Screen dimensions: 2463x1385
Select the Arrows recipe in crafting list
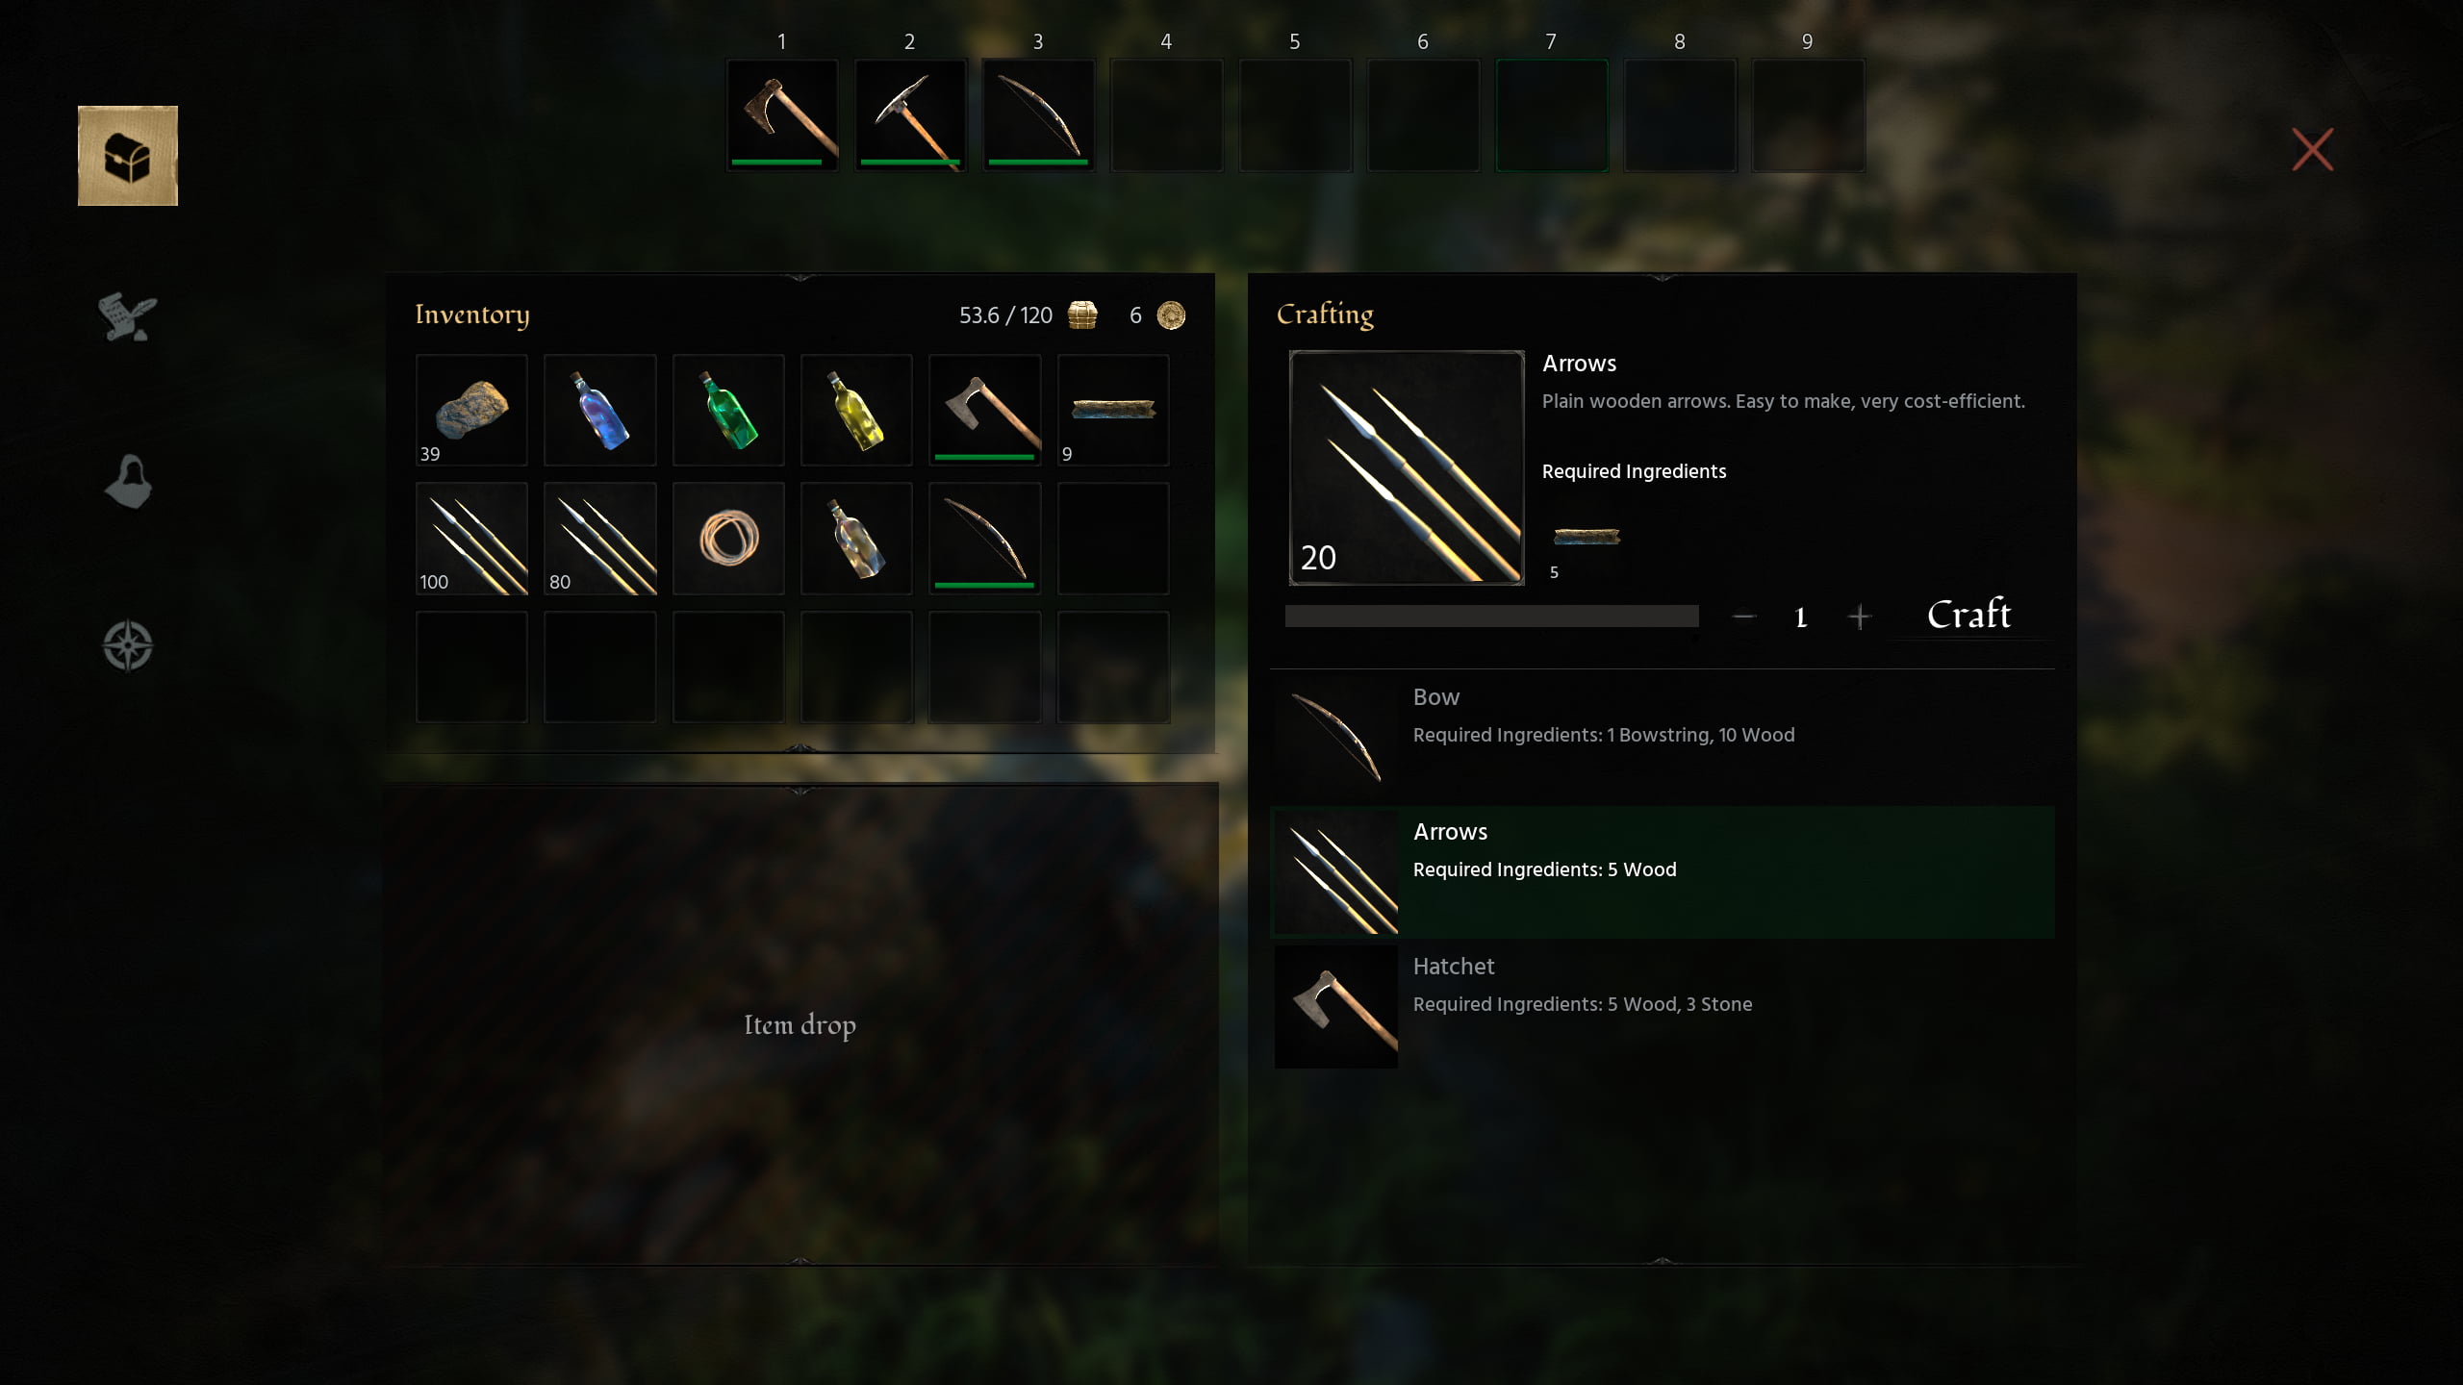(x=1663, y=871)
